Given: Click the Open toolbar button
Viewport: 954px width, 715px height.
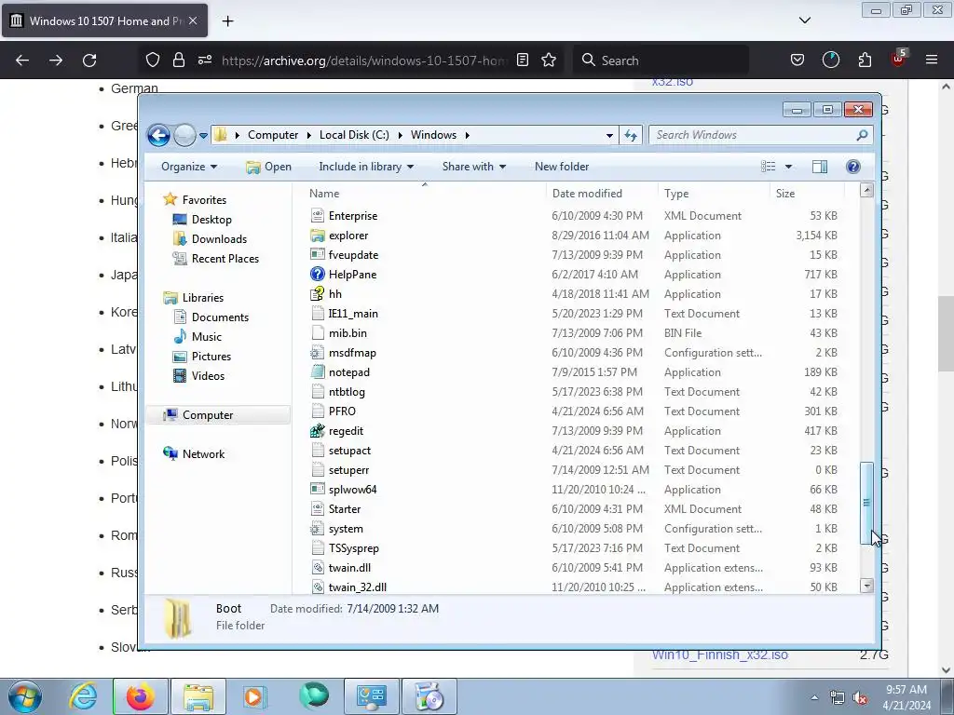Looking at the screenshot, I should tap(269, 167).
